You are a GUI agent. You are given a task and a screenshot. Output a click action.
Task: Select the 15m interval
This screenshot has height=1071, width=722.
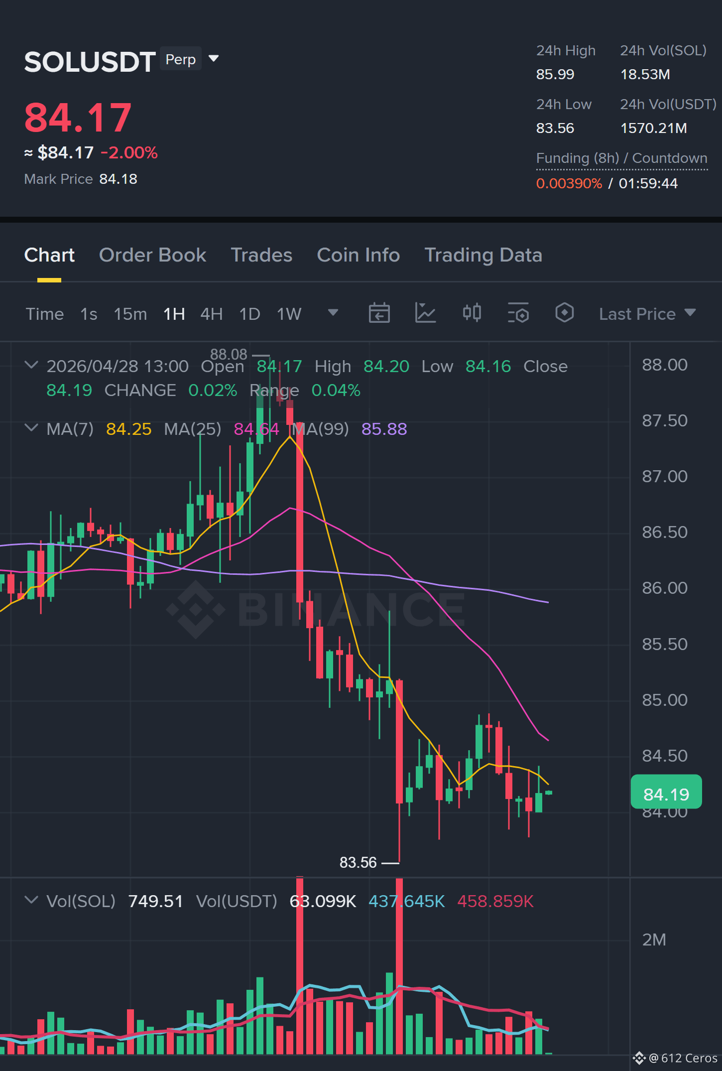click(x=130, y=314)
